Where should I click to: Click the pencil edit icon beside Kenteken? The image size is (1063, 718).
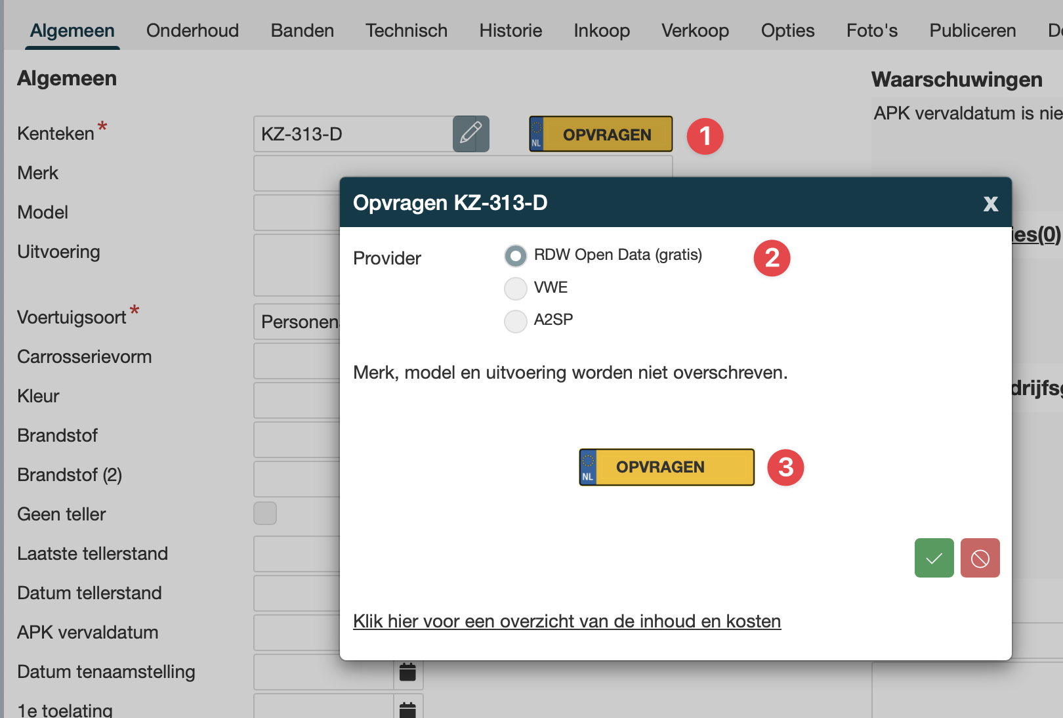click(x=470, y=134)
